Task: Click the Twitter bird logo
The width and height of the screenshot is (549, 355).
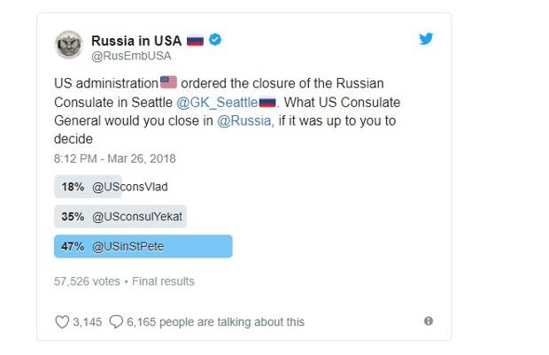Action: pos(426,39)
